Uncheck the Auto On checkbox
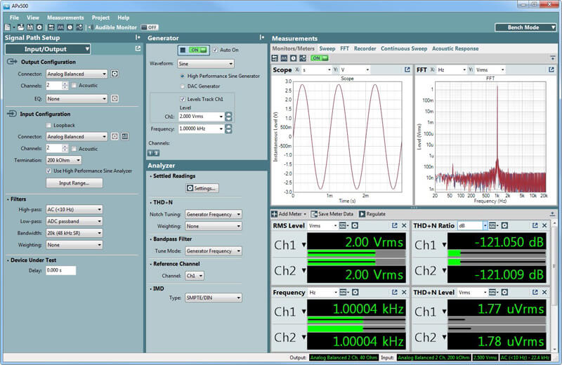 (216, 51)
